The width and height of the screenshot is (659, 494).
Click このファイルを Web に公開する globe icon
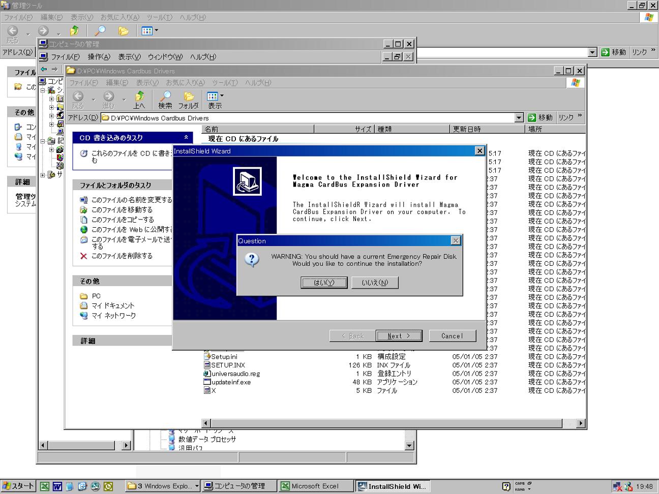point(84,230)
